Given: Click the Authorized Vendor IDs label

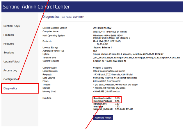Looking at the screenshot, I should [53, 51].
